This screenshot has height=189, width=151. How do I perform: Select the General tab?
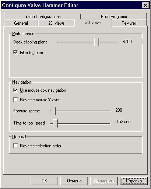click(21, 23)
